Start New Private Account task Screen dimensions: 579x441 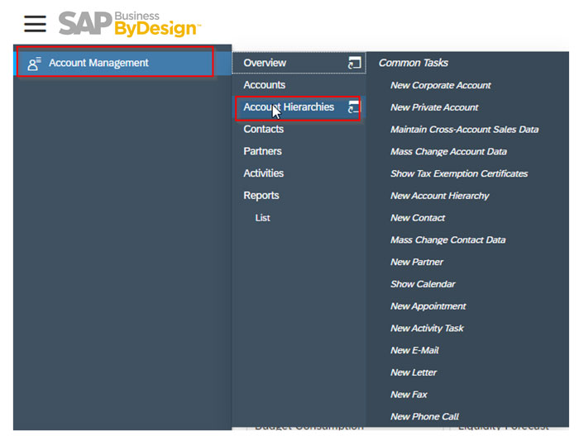tap(434, 107)
